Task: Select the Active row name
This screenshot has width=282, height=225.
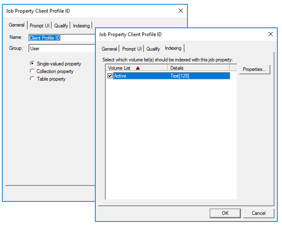Action: click(120, 76)
